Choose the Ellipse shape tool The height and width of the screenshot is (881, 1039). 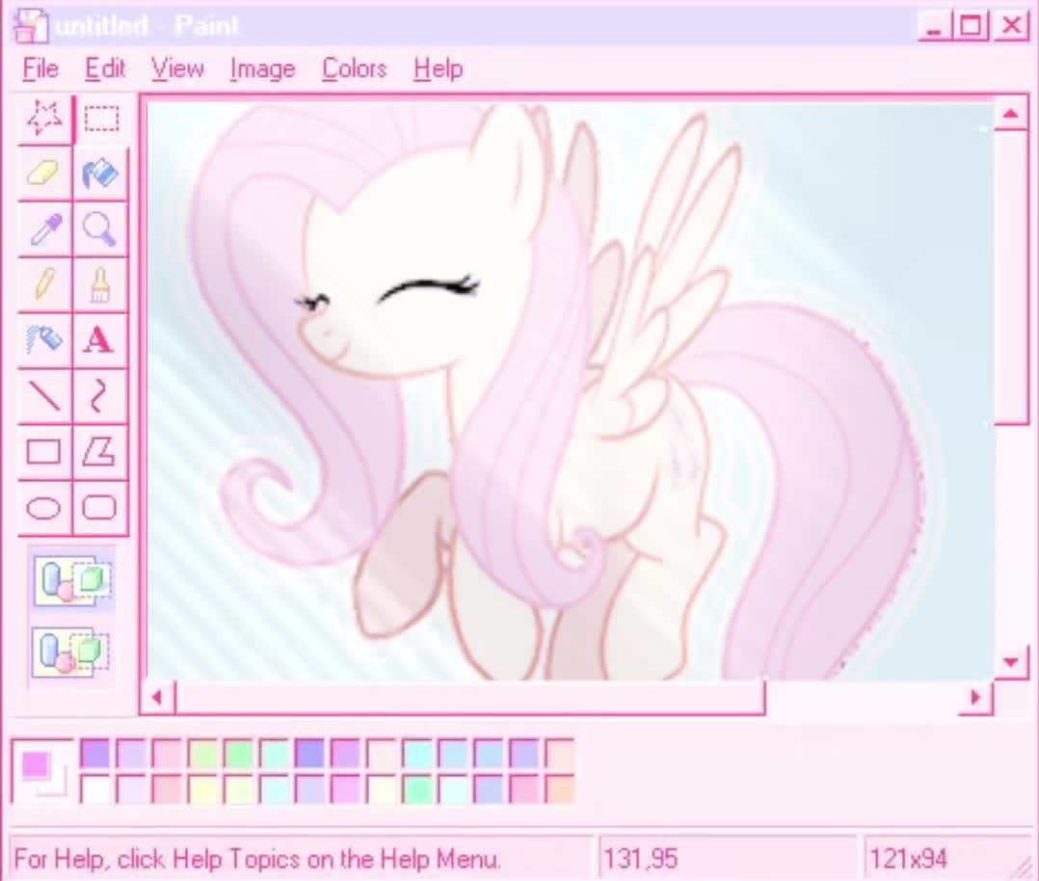(44, 508)
